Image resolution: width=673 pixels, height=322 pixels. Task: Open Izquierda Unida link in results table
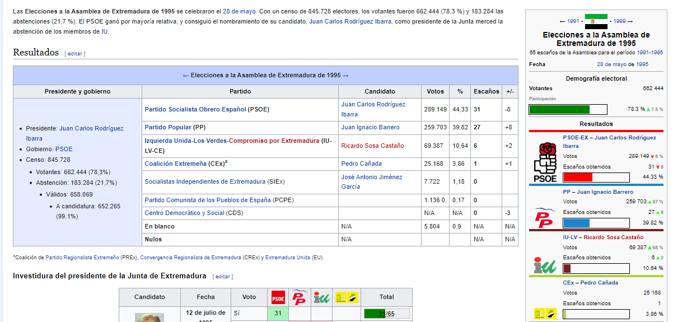168,141
